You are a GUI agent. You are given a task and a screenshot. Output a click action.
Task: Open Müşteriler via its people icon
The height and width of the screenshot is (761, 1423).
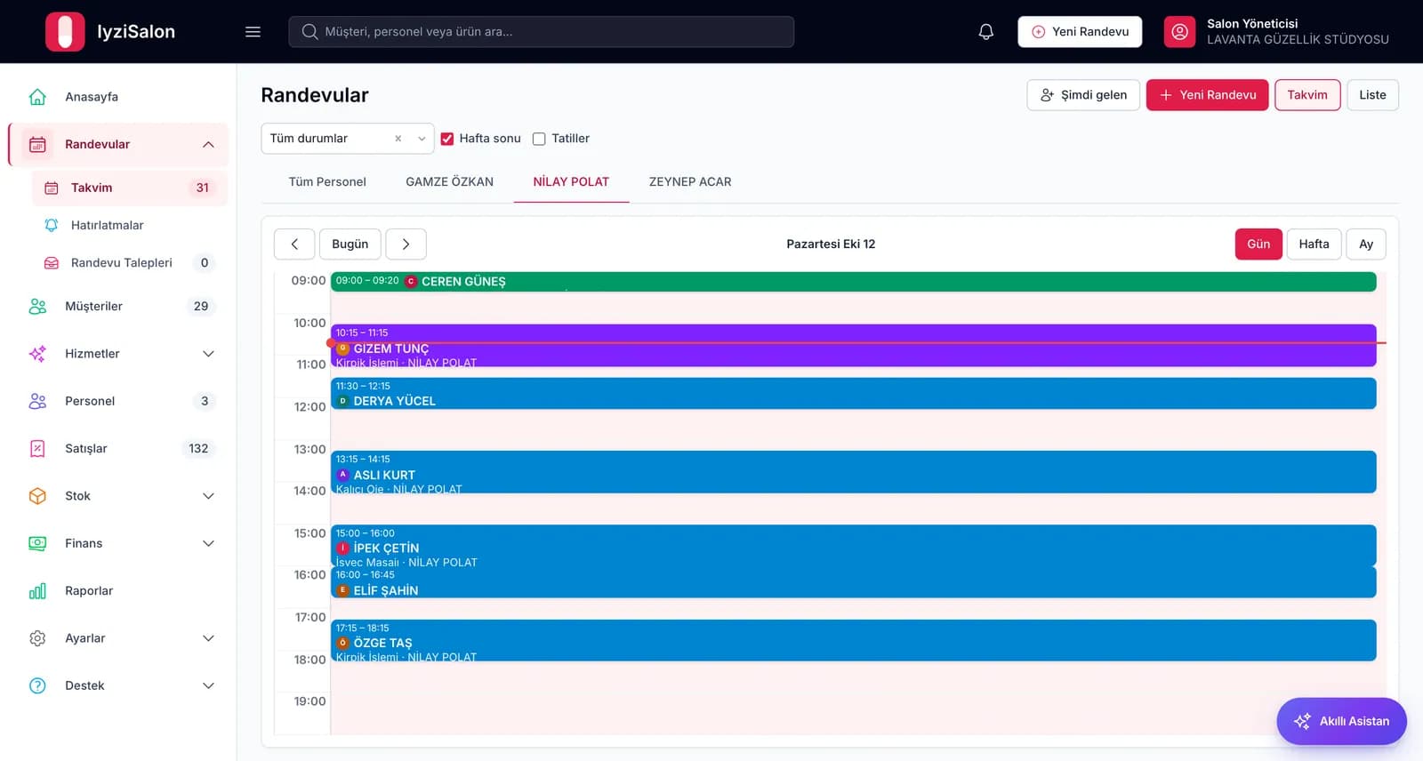click(37, 307)
